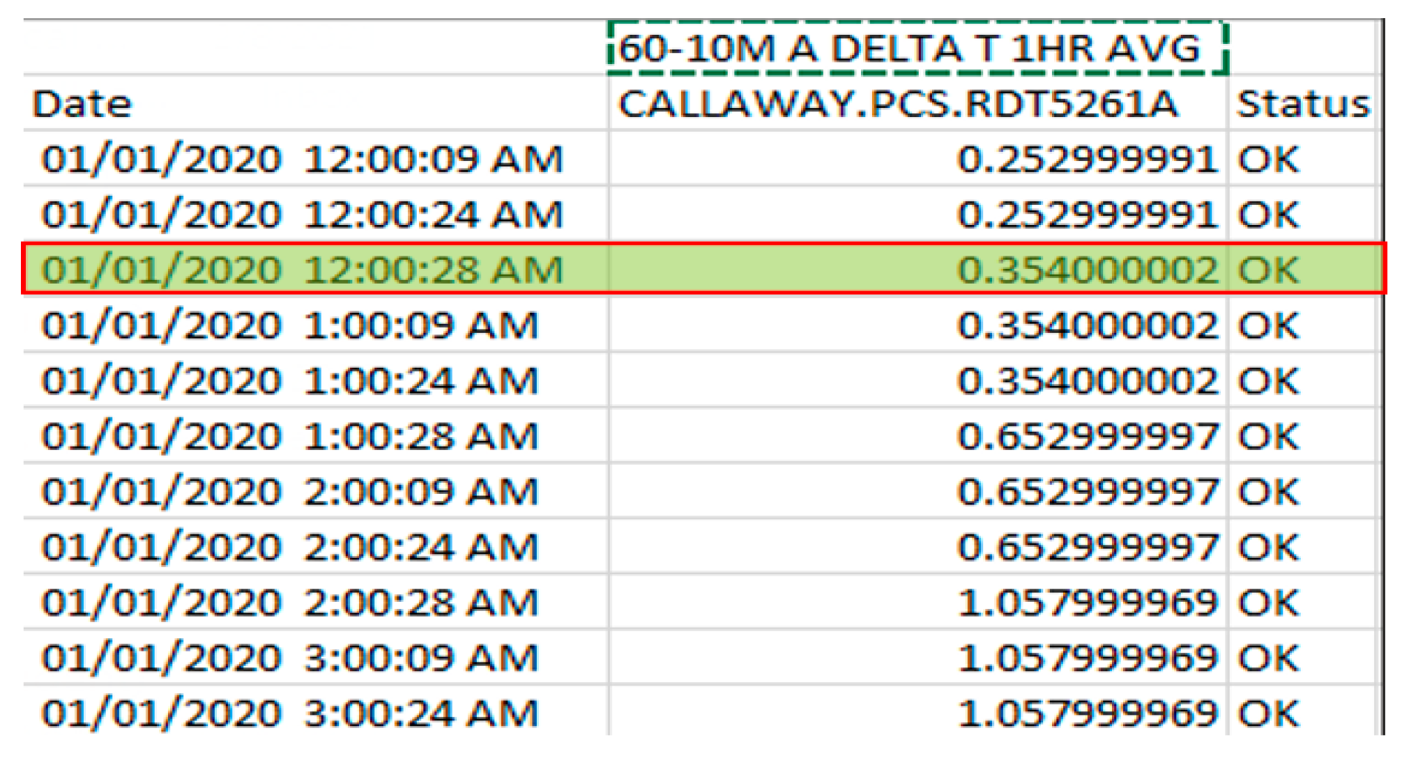Click OK status for 2:00:24 AM row
1402x758 pixels.
pyautogui.click(x=1268, y=547)
